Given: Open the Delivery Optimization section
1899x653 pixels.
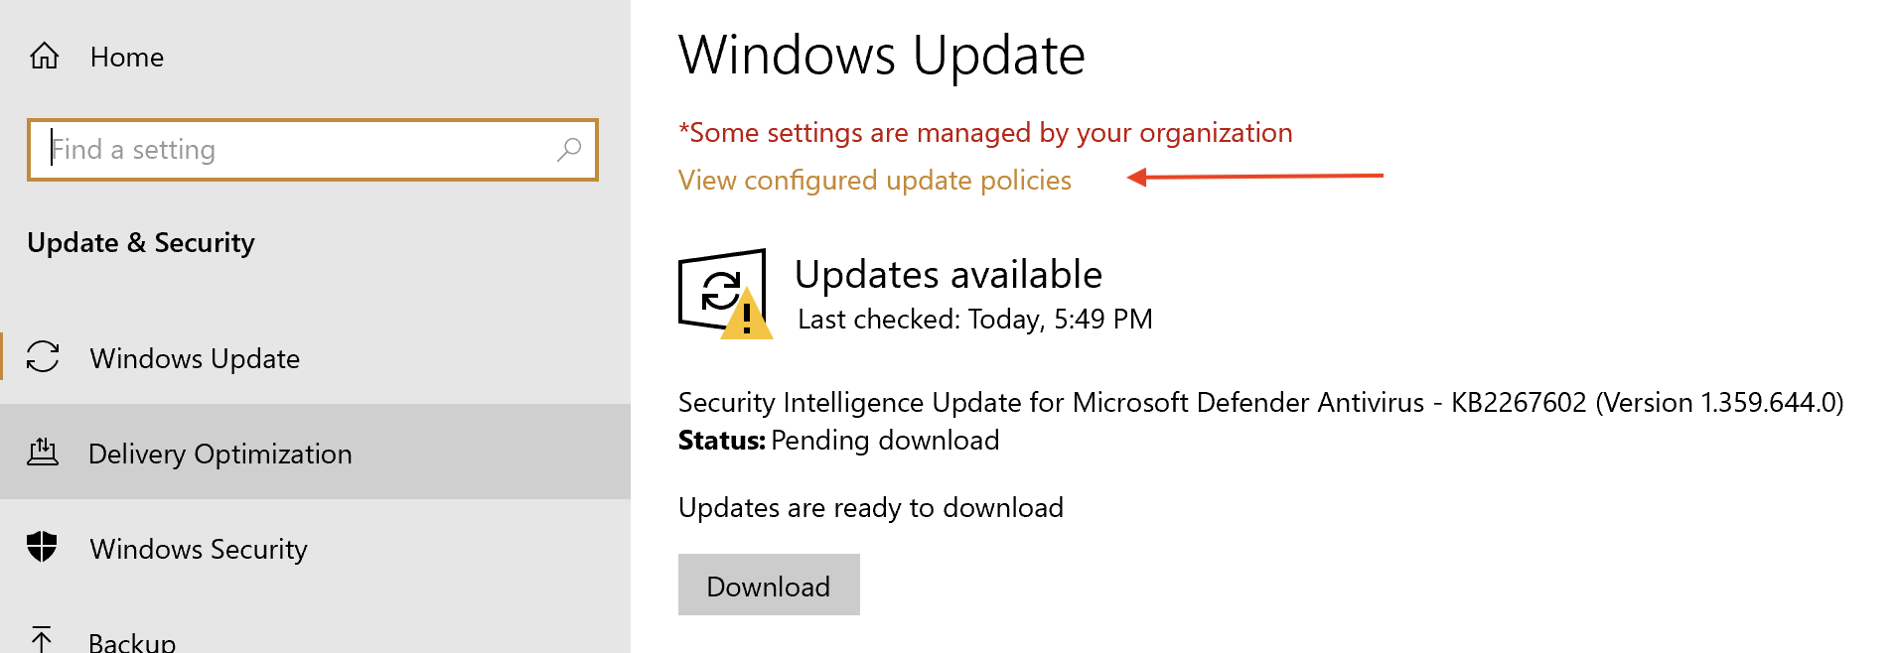Looking at the screenshot, I should 219,454.
